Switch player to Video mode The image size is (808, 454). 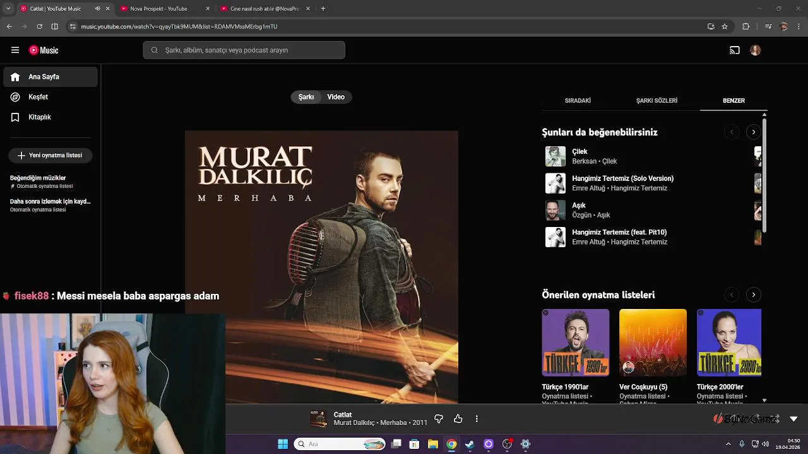[336, 97]
